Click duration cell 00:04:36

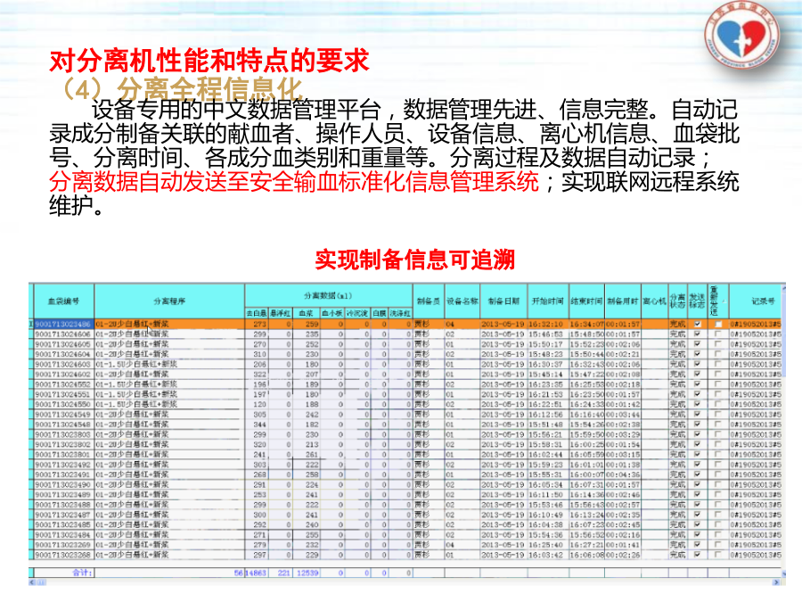pos(623,474)
